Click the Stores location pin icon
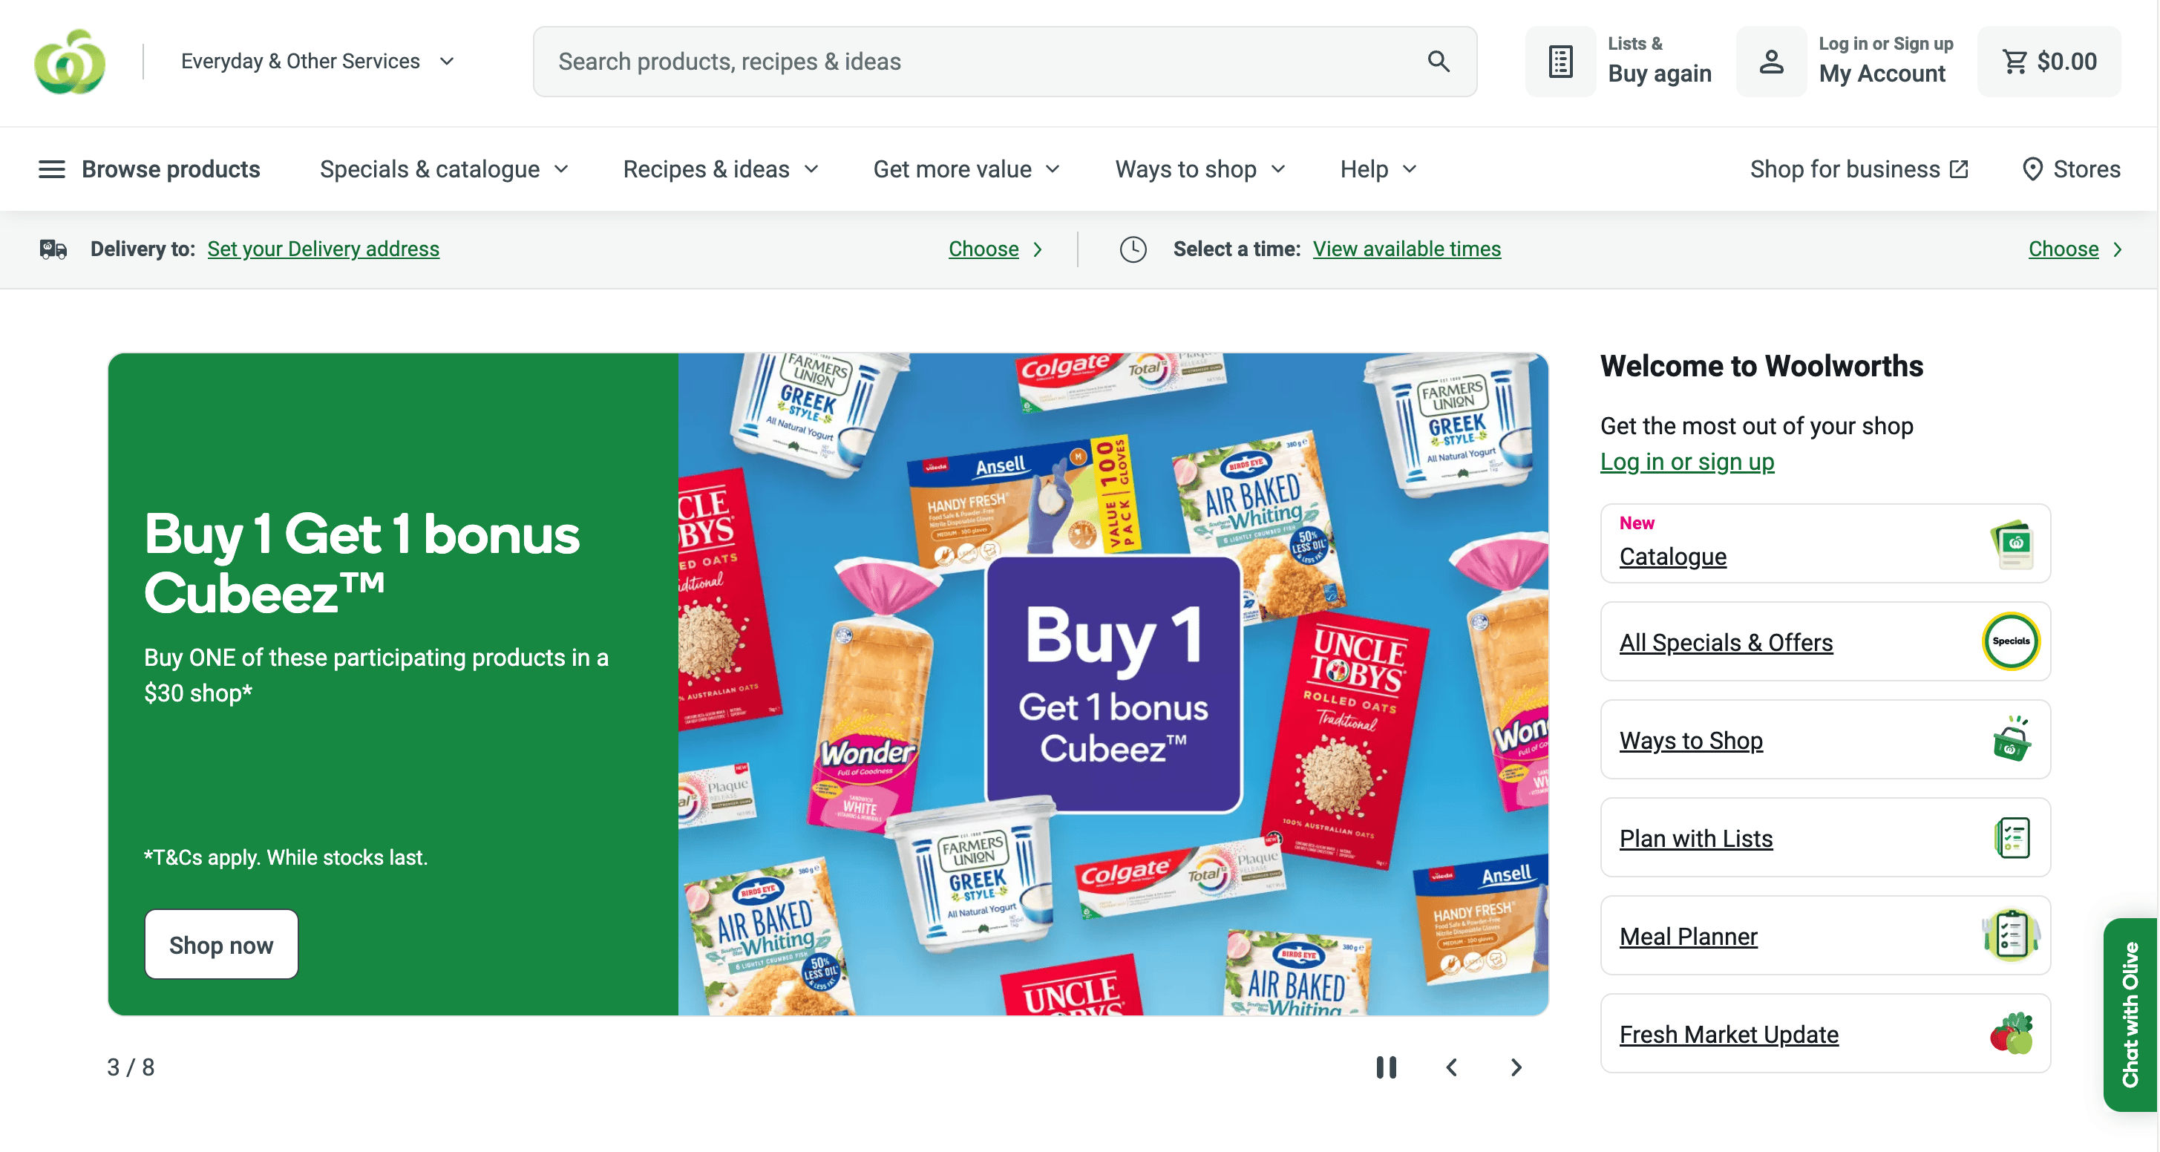The width and height of the screenshot is (2160, 1152). tap(2032, 169)
